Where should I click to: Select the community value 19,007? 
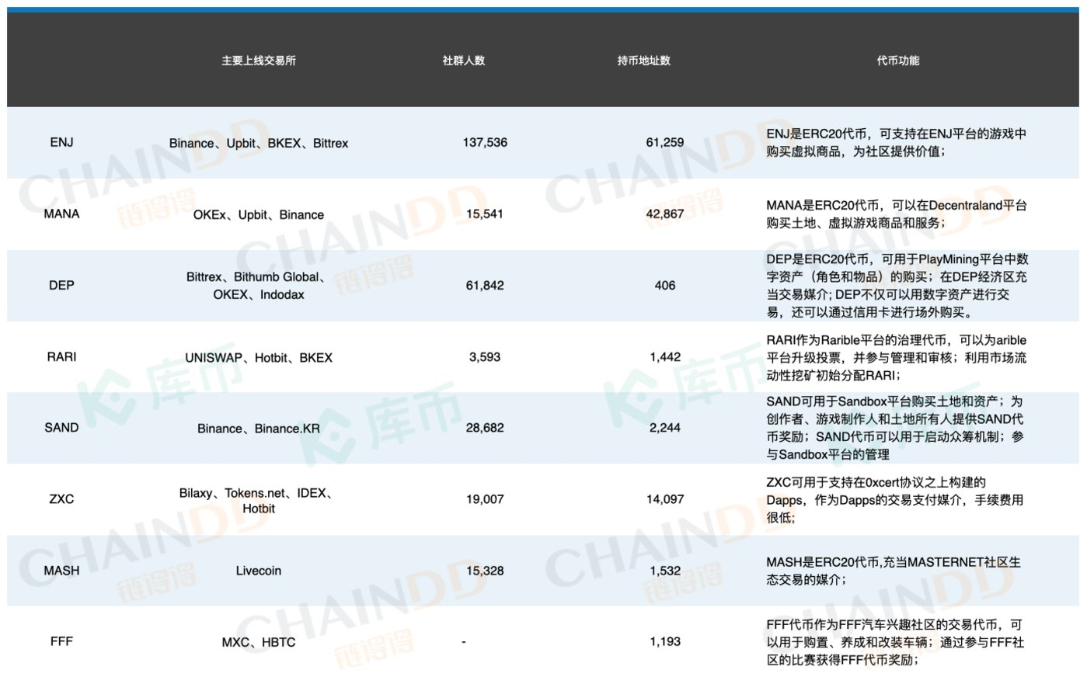(x=485, y=499)
